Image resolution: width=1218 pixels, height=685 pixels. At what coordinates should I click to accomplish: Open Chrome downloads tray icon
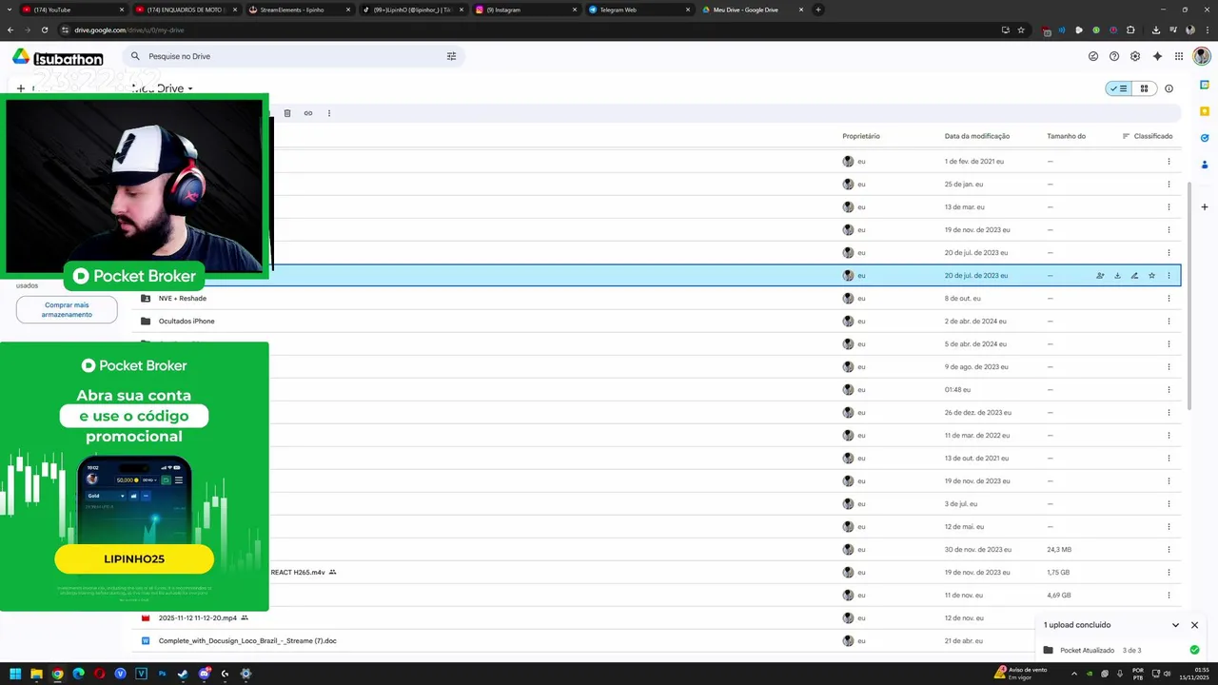1156,29
